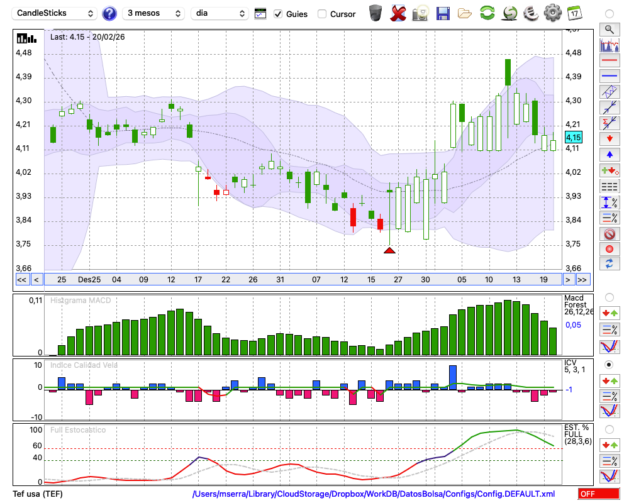This screenshot has width=629, height=503.
Task: Click the Config.DEFAULT.xml file path link
Action: pyautogui.click(x=374, y=494)
